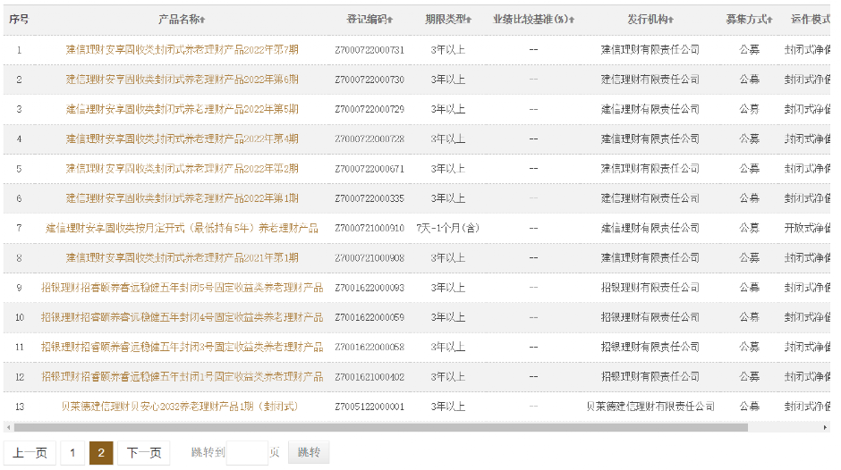Open 招银理财五年封闭5号 product link
The height and width of the screenshot is (470, 841).
click(182, 288)
